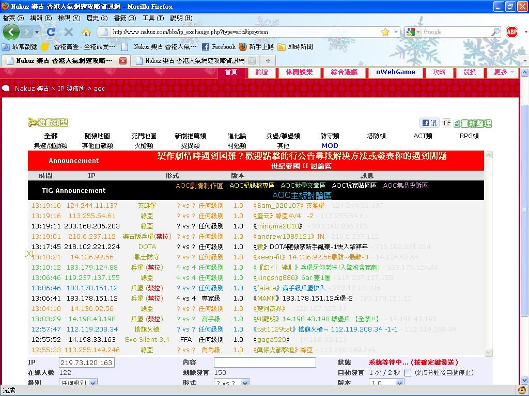Open the bookmark star dropdown arrow
Viewport: 529px width, 396px height.
(x=396, y=32)
